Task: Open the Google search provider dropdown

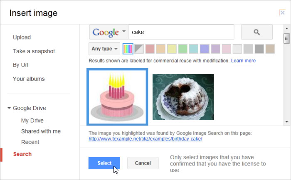Action: (x=109, y=32)
